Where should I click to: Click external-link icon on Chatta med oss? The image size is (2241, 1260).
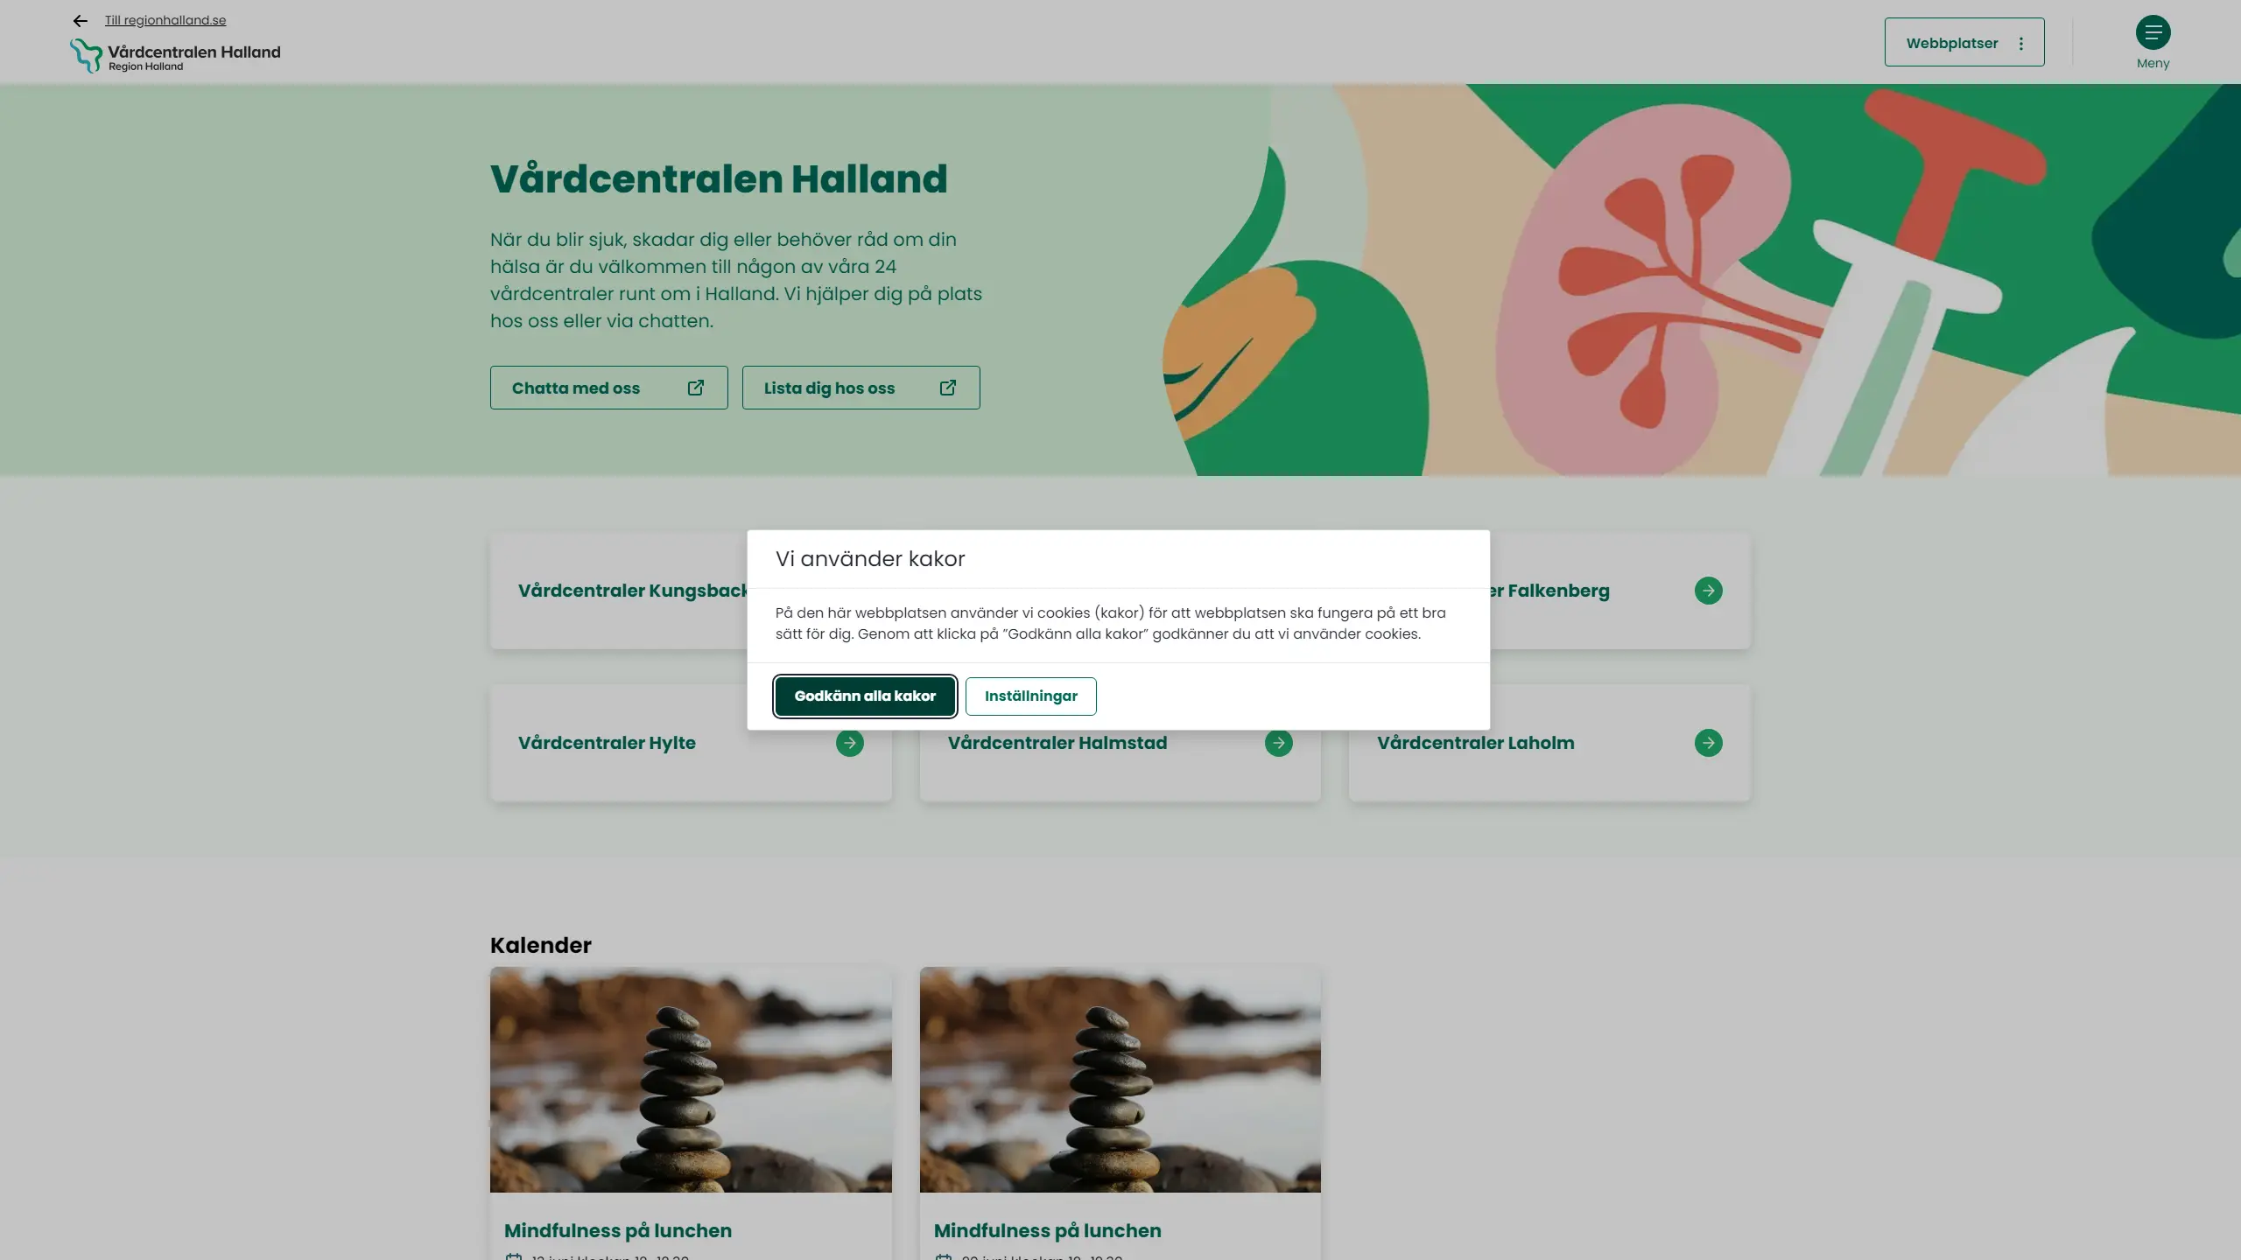(x=696, y=388)
